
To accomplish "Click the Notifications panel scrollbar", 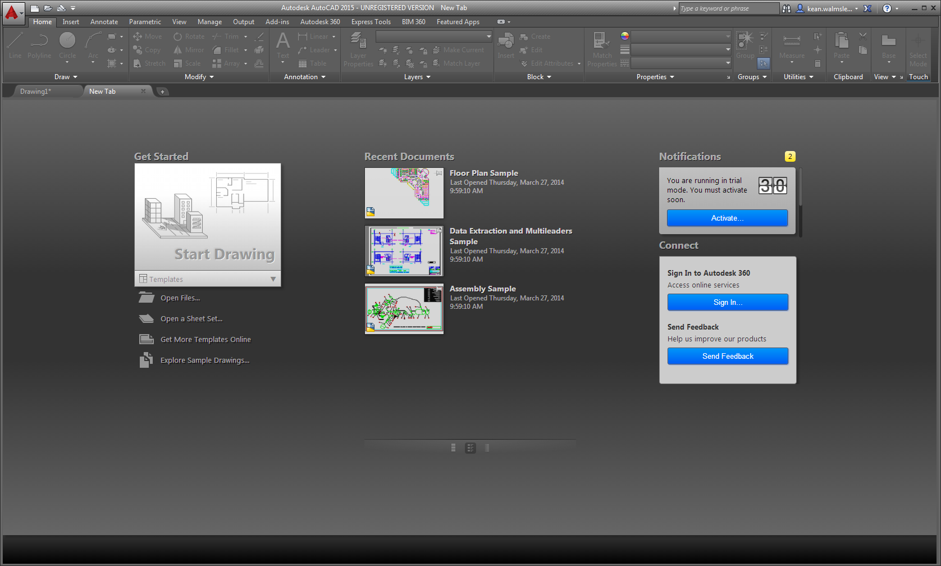I will [800, 201].
